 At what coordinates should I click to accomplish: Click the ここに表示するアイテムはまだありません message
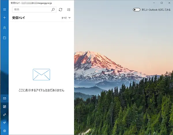tap(41, 90)
